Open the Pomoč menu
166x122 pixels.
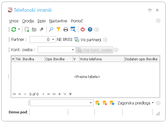pyautogui.click(x=77, y=21)
